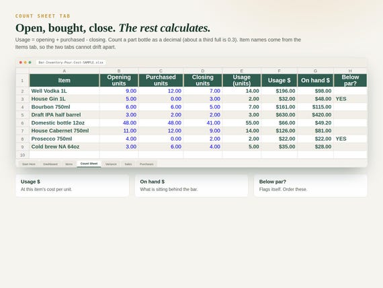The height and width of the screenshot is (288, 383).
Task: Select the Domestic bottle 12oz cell
Action: tap(65, 123)
